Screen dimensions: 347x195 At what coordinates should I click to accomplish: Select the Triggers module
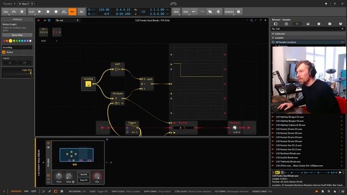(x=132, y=128)
